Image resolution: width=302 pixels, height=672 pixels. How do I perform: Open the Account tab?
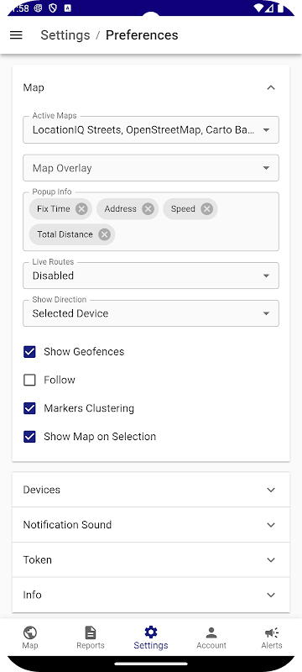(x=211, y=638)
